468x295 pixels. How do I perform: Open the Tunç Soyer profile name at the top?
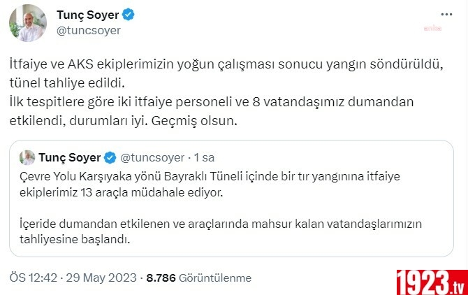click(x=88, y=15)
